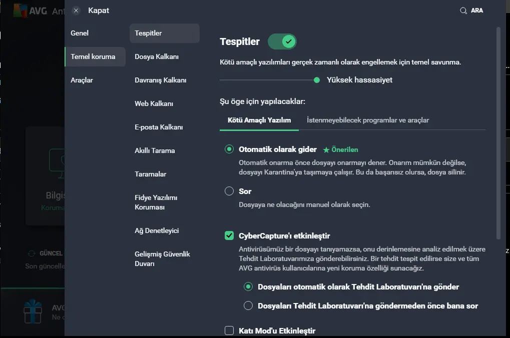Choose ask before sending files to Tehdit Laboratuvarı
This screenshot has width=510, height=338.
(x=248, y=305)
